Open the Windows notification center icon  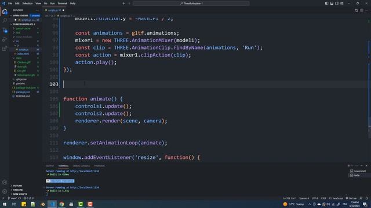click(365, 204)
